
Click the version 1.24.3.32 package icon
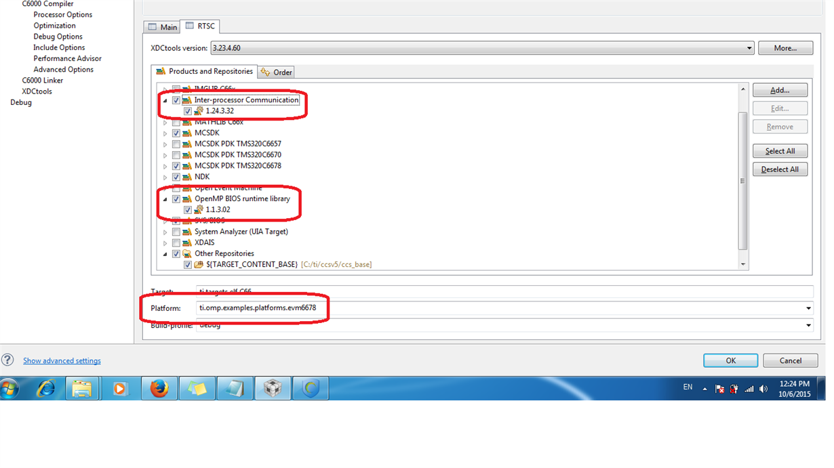pyautogui.click(x=199, y=111)
